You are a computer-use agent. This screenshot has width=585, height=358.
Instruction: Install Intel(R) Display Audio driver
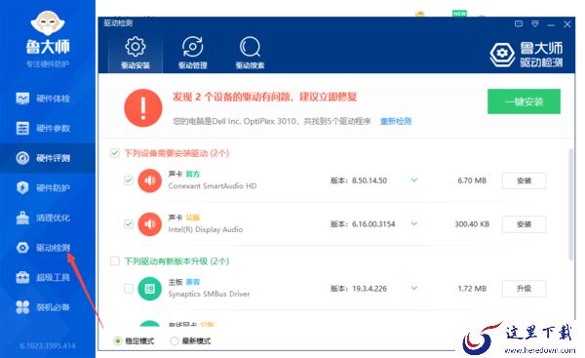tap(524, 224)
